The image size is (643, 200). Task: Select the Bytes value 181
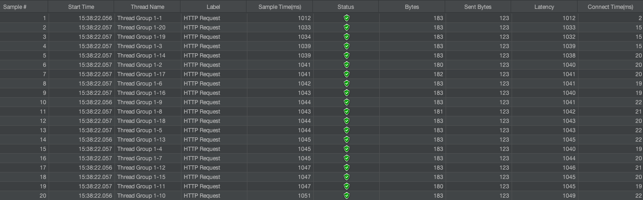438,112
